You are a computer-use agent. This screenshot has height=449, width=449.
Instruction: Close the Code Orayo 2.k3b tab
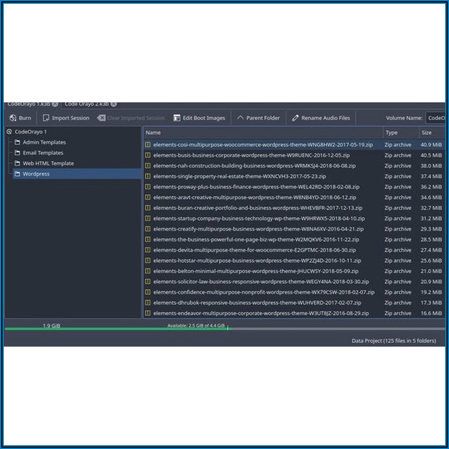pyautogui.click(x=114, y=103)
